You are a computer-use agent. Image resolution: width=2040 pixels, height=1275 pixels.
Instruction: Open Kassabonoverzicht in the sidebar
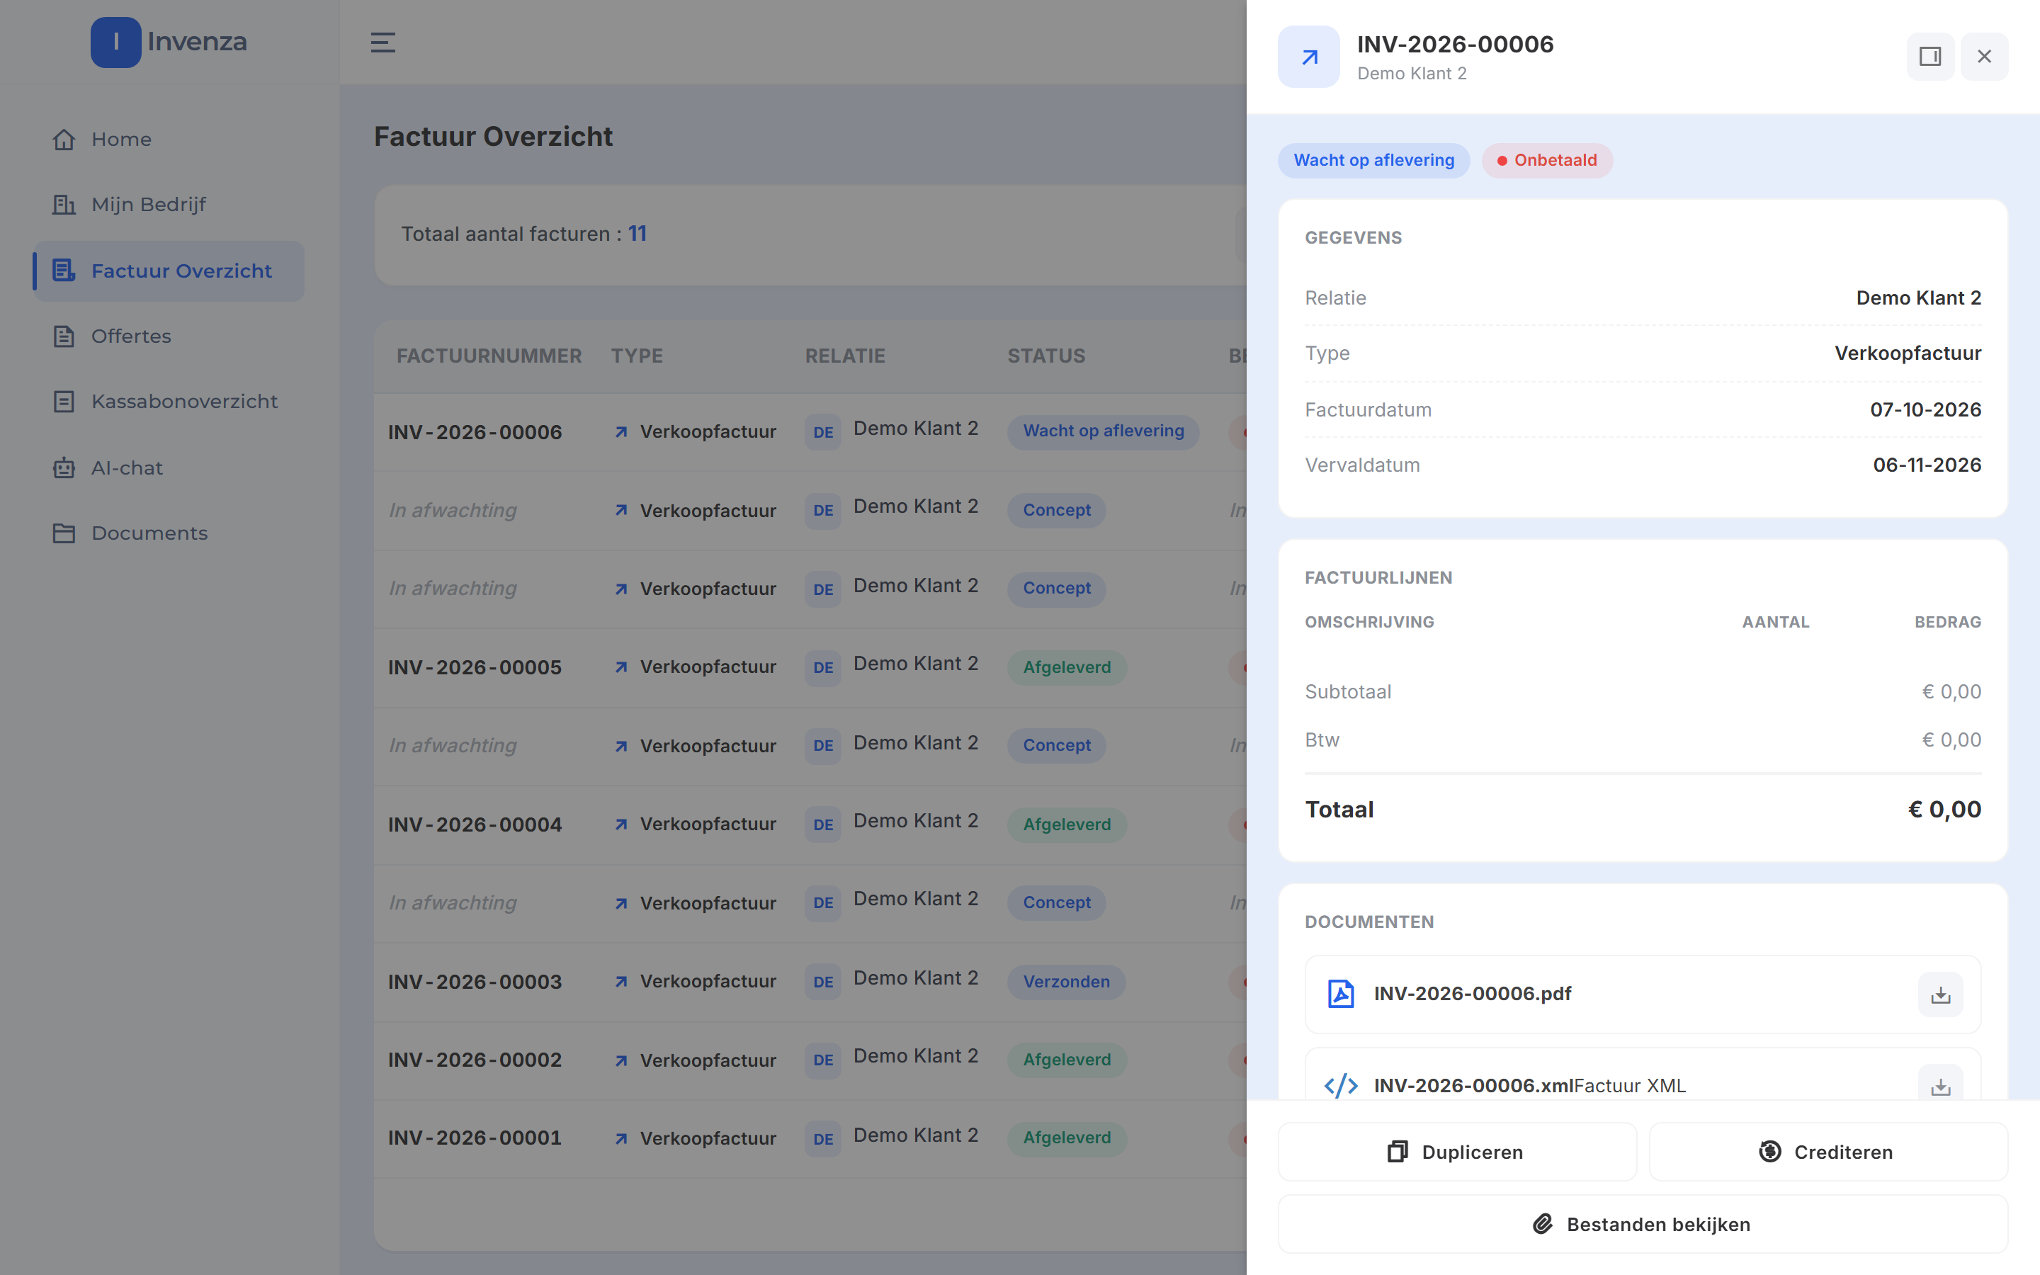coord(169,402)
